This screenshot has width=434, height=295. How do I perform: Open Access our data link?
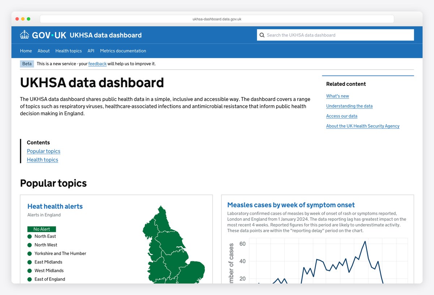click(342, 116)
